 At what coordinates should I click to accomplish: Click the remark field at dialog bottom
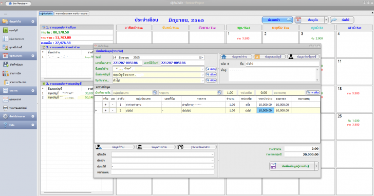coord(162,172)
